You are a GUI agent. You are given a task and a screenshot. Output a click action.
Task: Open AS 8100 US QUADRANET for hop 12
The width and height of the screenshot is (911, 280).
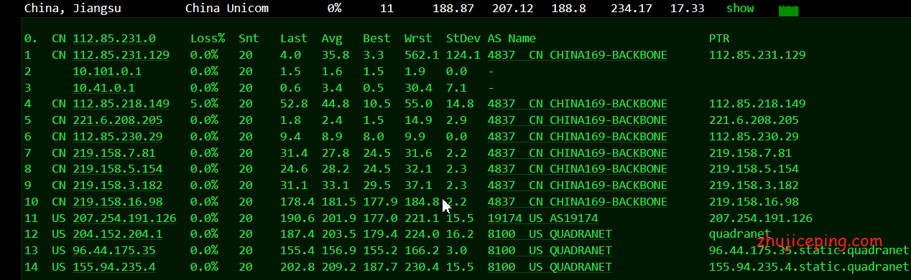pos(550,234)
